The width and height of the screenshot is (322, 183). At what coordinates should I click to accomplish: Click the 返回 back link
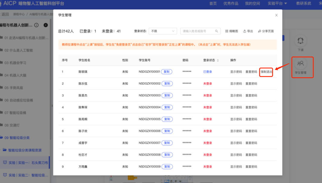click(x=5, y=14)
